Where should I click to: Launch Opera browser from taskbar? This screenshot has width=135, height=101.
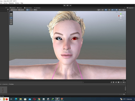(x=34, y=99)
